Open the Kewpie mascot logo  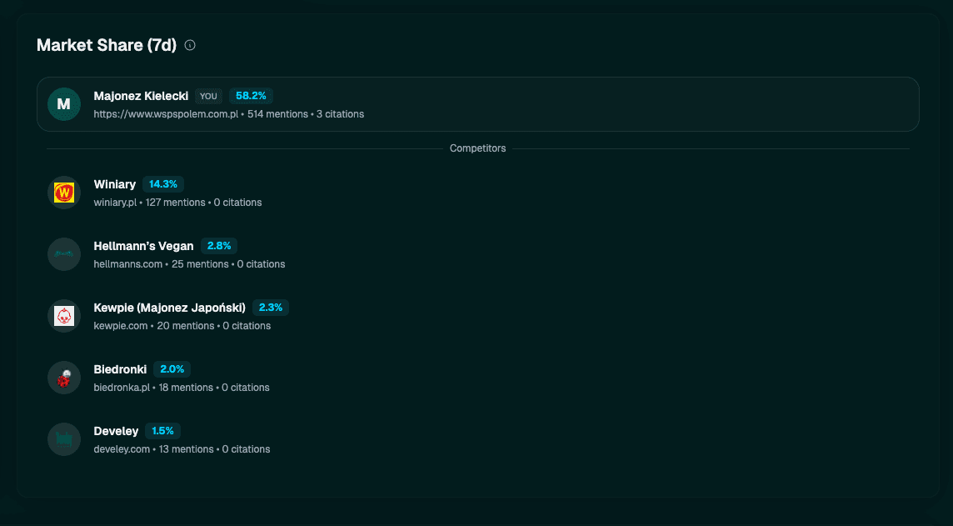pos(64,316)
